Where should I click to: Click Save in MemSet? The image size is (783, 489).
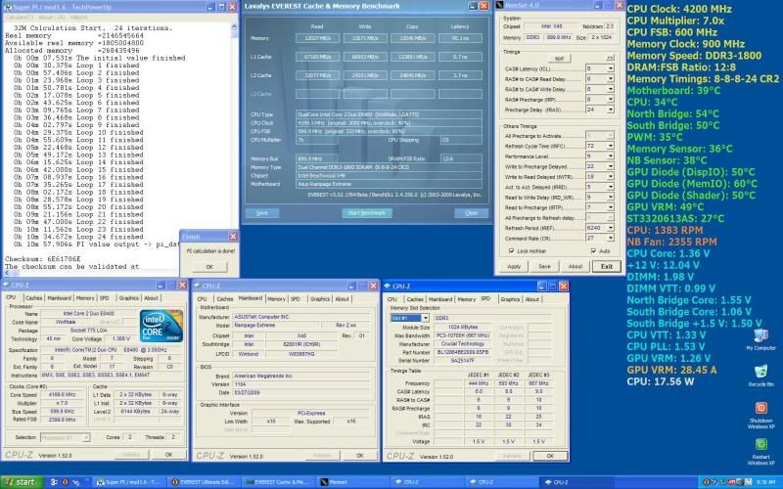[544, 266]
